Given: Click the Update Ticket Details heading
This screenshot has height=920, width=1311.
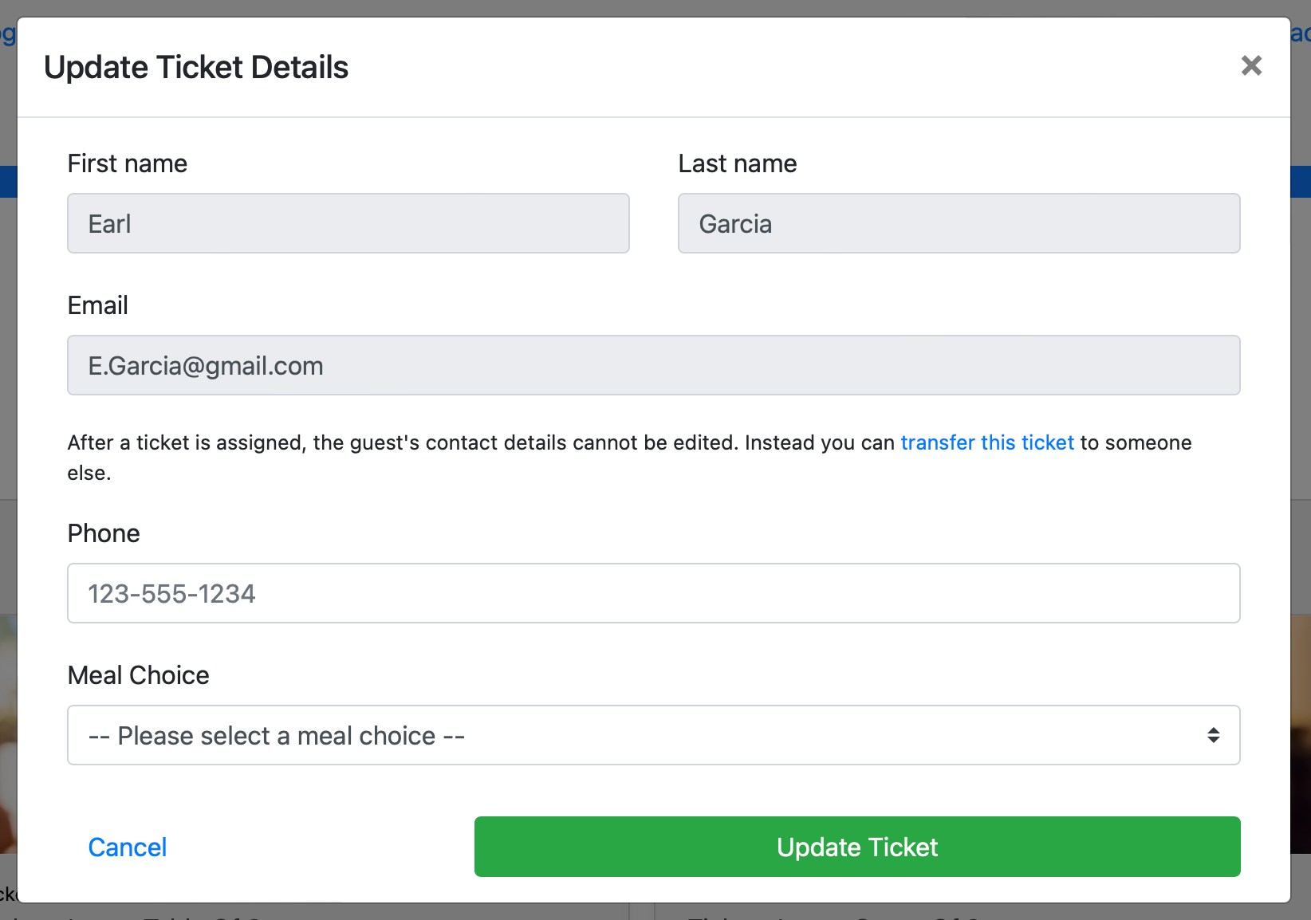Looking at the screenshot, I should pos(196,67).
